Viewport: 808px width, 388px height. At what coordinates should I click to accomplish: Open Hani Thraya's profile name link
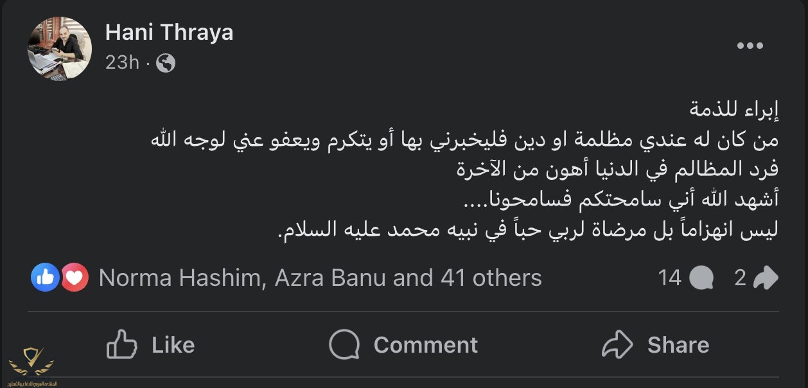(169, 32)
